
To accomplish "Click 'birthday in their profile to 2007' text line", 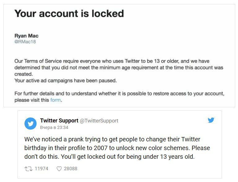I will click(x=66, y=148).
